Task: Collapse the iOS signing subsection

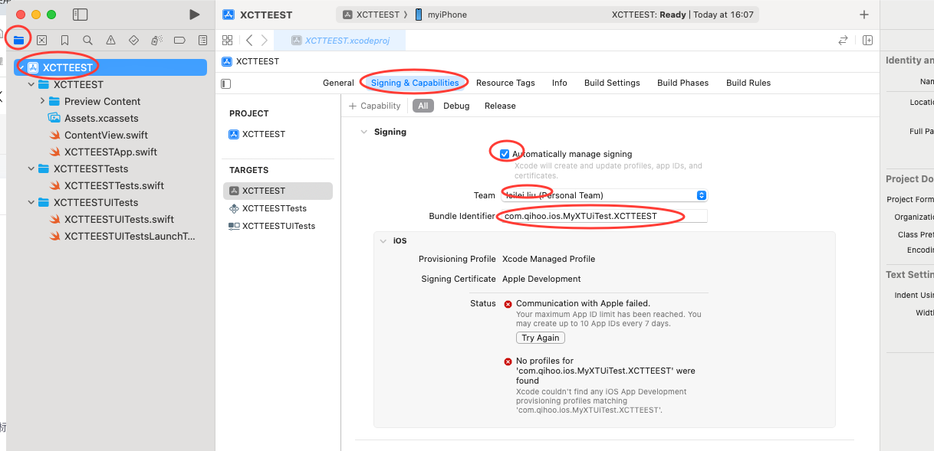Action: click(x=383, y=240)
